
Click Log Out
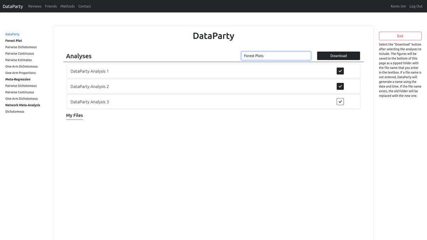(416, 6)
